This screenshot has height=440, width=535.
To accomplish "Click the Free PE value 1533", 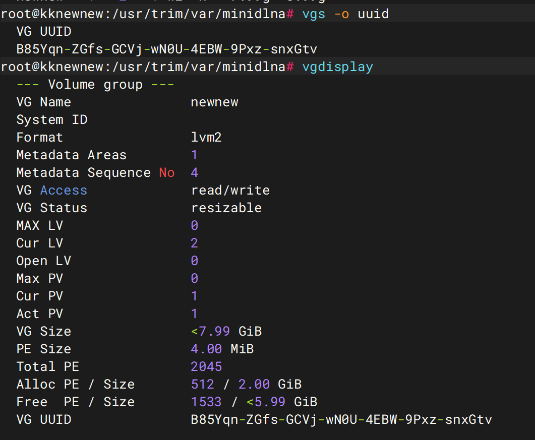I will 206,402.
